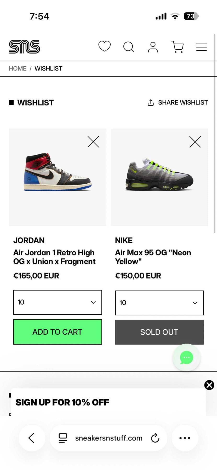Image resolution: width=217 pixels, height=470 pixels.
Task: Open the shopping cart icon
Action: pos(177,47)
